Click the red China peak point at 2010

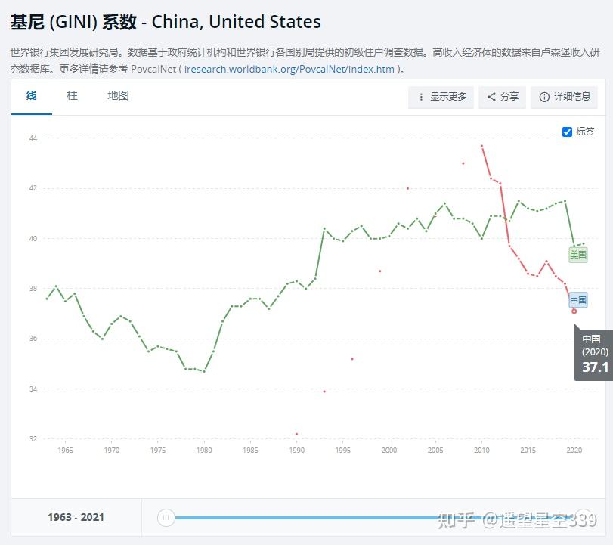[x=481, y=146]
